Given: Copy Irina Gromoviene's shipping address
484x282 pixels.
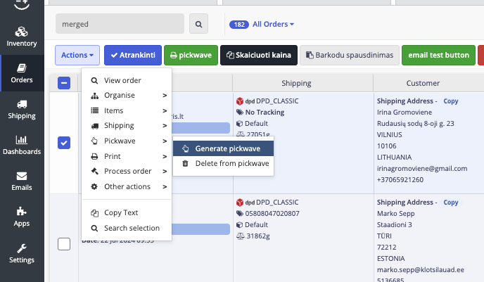Looking at the screenshot, I should click(x=450, y=101).
